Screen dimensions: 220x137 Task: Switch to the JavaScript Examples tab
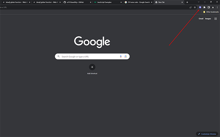tap(108, 2)
